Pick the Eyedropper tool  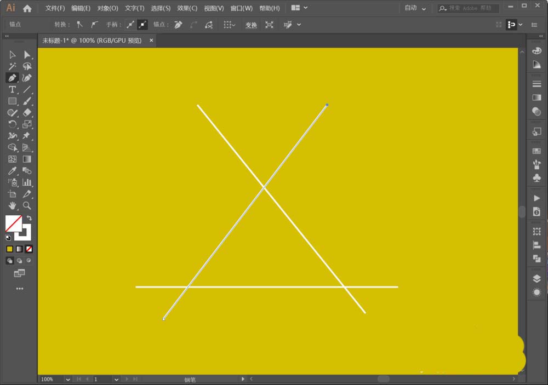12,171
